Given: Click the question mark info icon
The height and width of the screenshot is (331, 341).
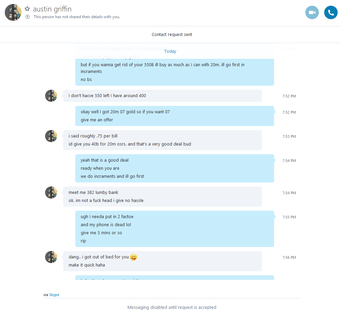Looking at the screenshot, I should (28, 17).
